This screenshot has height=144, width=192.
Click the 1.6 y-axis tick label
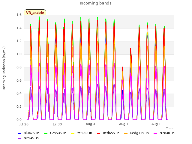(x=19, y=15)
